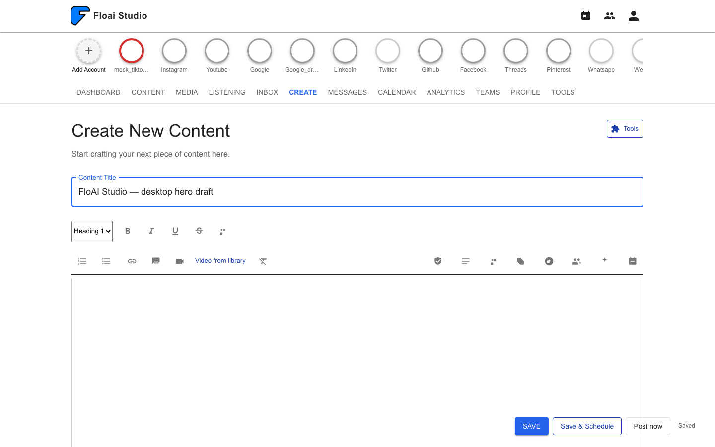Viewport: 715px width, 447px height.
Task: Switch to the CALENDAR tab
Action: (x=397, y=92)
